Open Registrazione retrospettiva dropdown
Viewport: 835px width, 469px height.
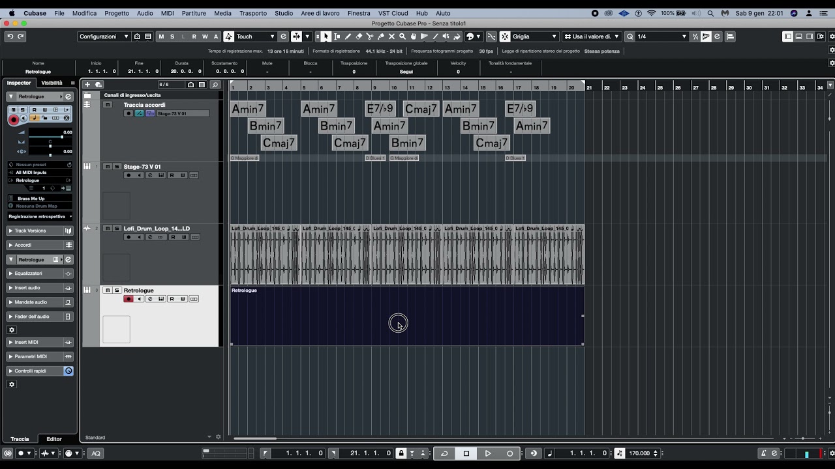tap(40, 216)
